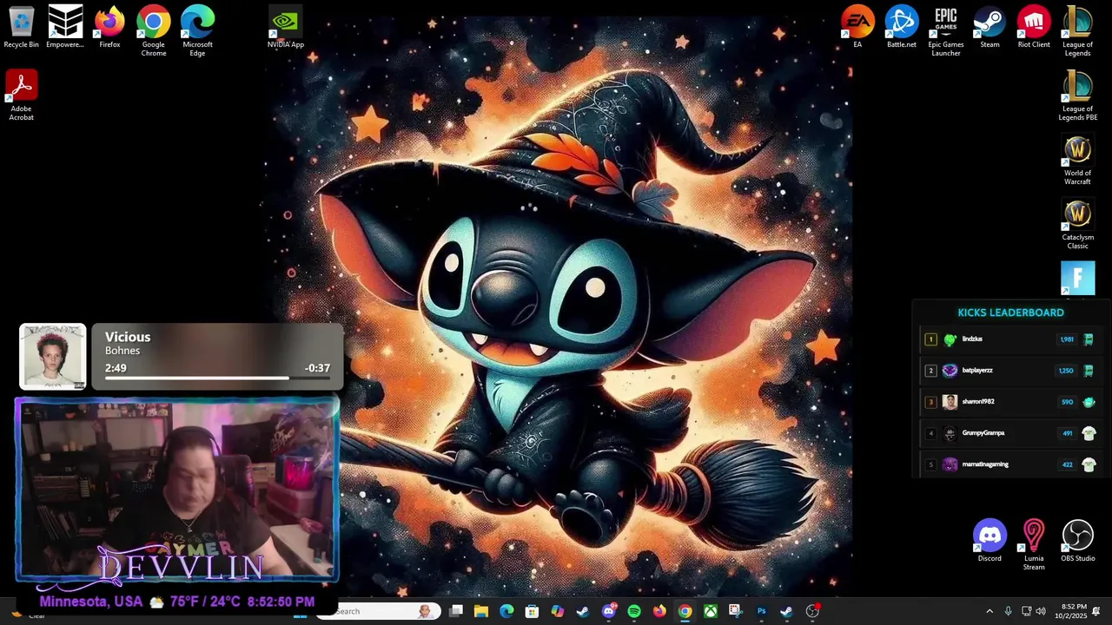The height and width of the screenshot is (625, 1112).
Task: Select the Vicious song title text
Action: [x=128, y=337]
